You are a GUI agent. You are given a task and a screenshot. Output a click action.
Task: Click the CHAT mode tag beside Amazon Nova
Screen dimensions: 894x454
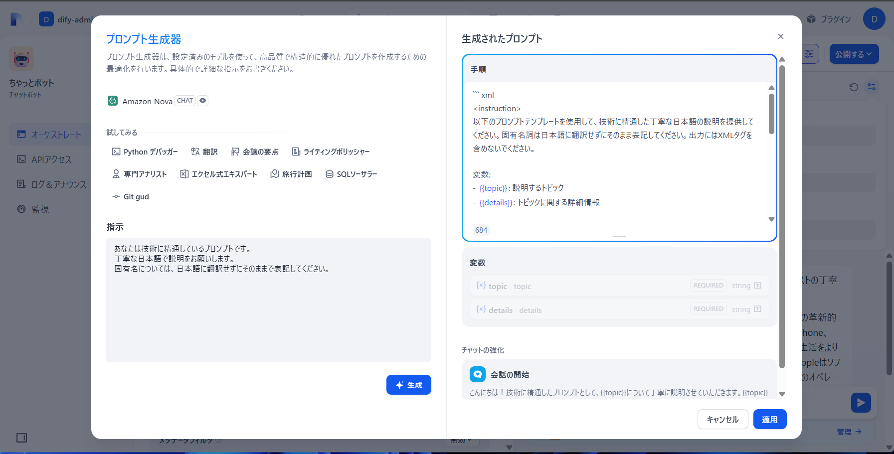pyautogui.click(x=185, y=101)
